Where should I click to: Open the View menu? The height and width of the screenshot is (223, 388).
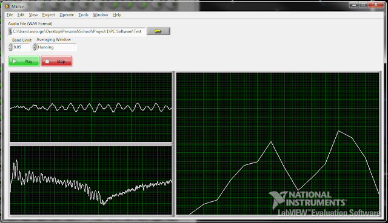[x=33, y=15]
